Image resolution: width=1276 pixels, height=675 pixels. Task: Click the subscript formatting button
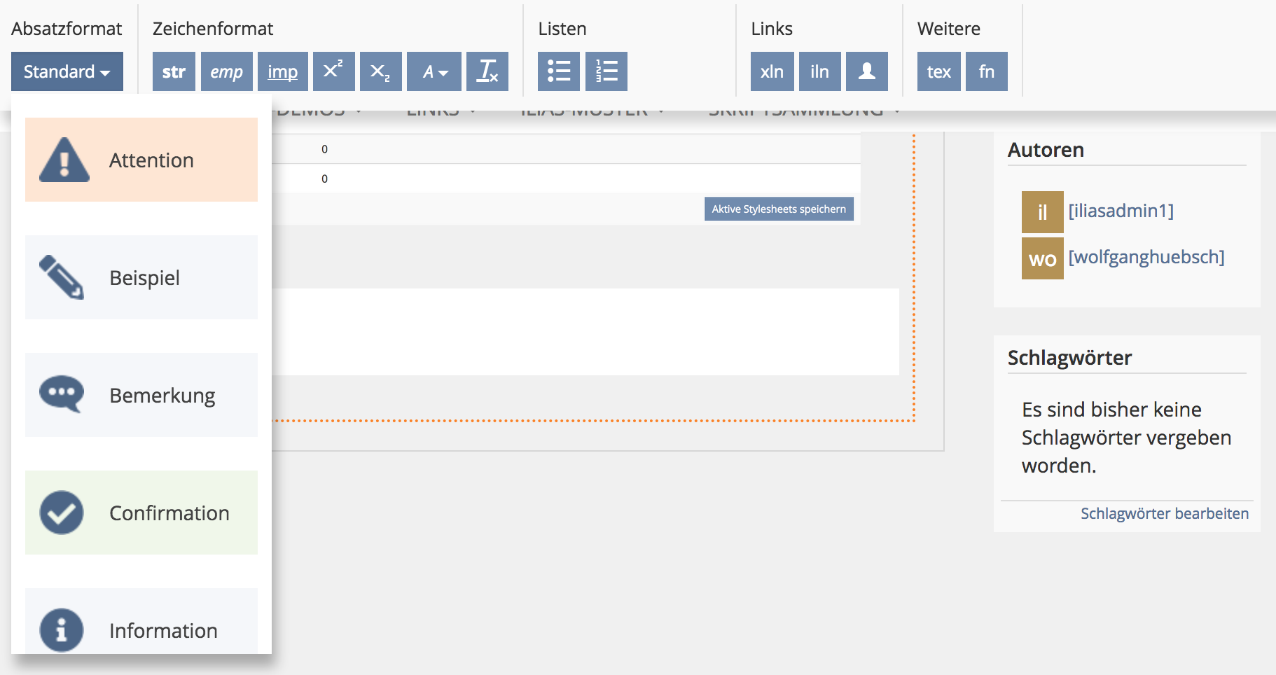380,71
